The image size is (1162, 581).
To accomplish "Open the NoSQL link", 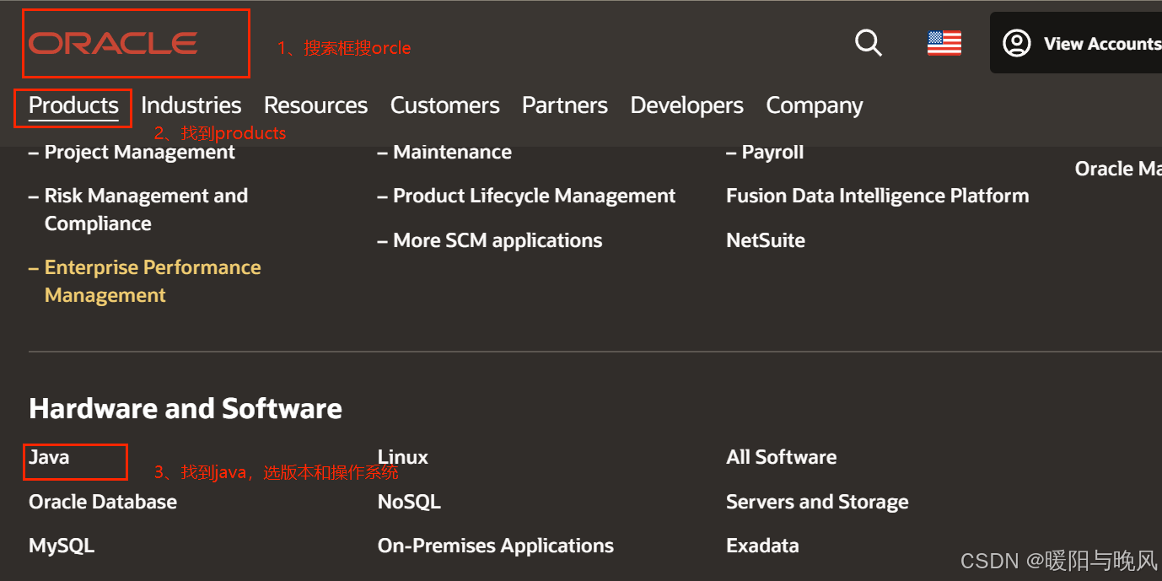I will [409, 502].
